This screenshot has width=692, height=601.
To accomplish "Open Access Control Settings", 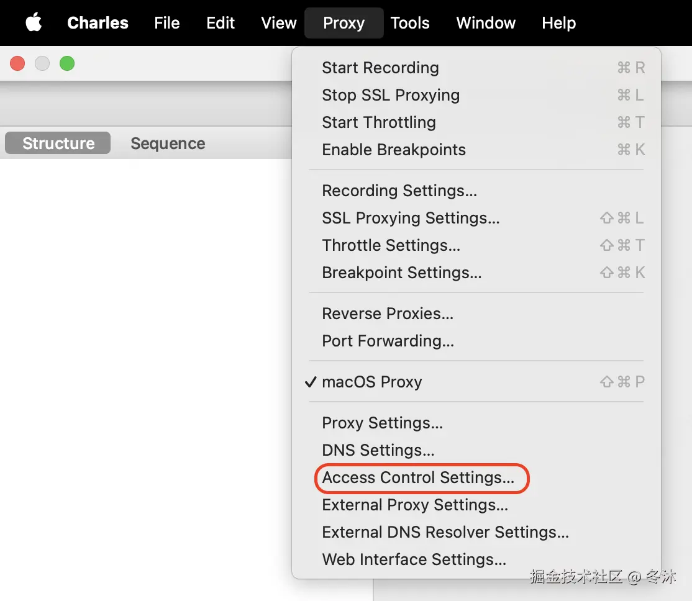I will point(418,477).
